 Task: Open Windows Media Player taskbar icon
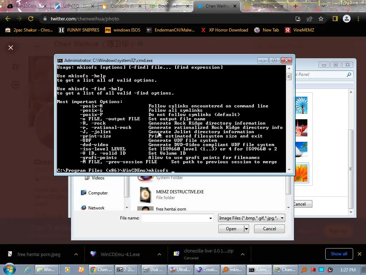point(68,270)
